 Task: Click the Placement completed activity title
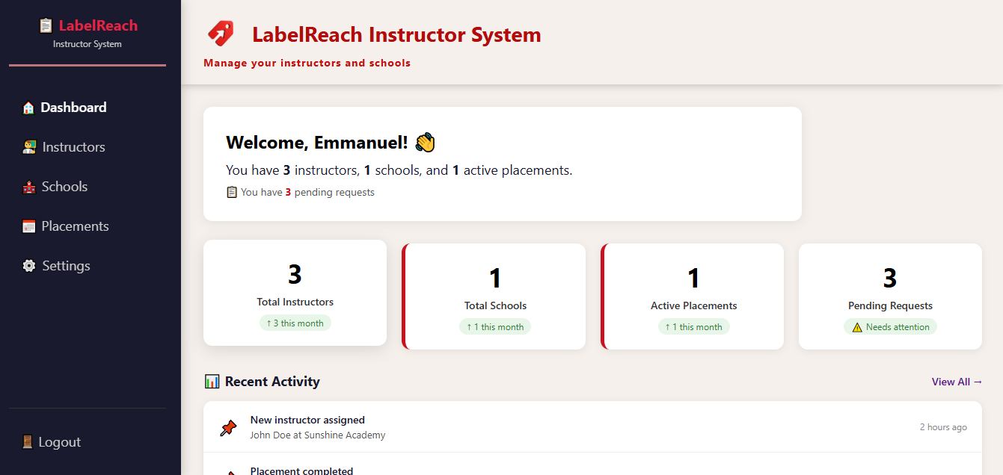click(301, 471)
